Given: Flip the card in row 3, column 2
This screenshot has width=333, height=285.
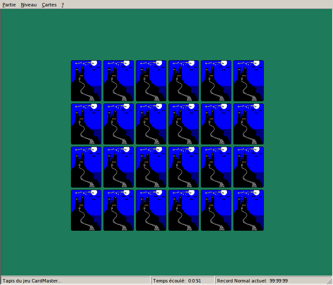Looking at the screenshot, I should [118, 167].
